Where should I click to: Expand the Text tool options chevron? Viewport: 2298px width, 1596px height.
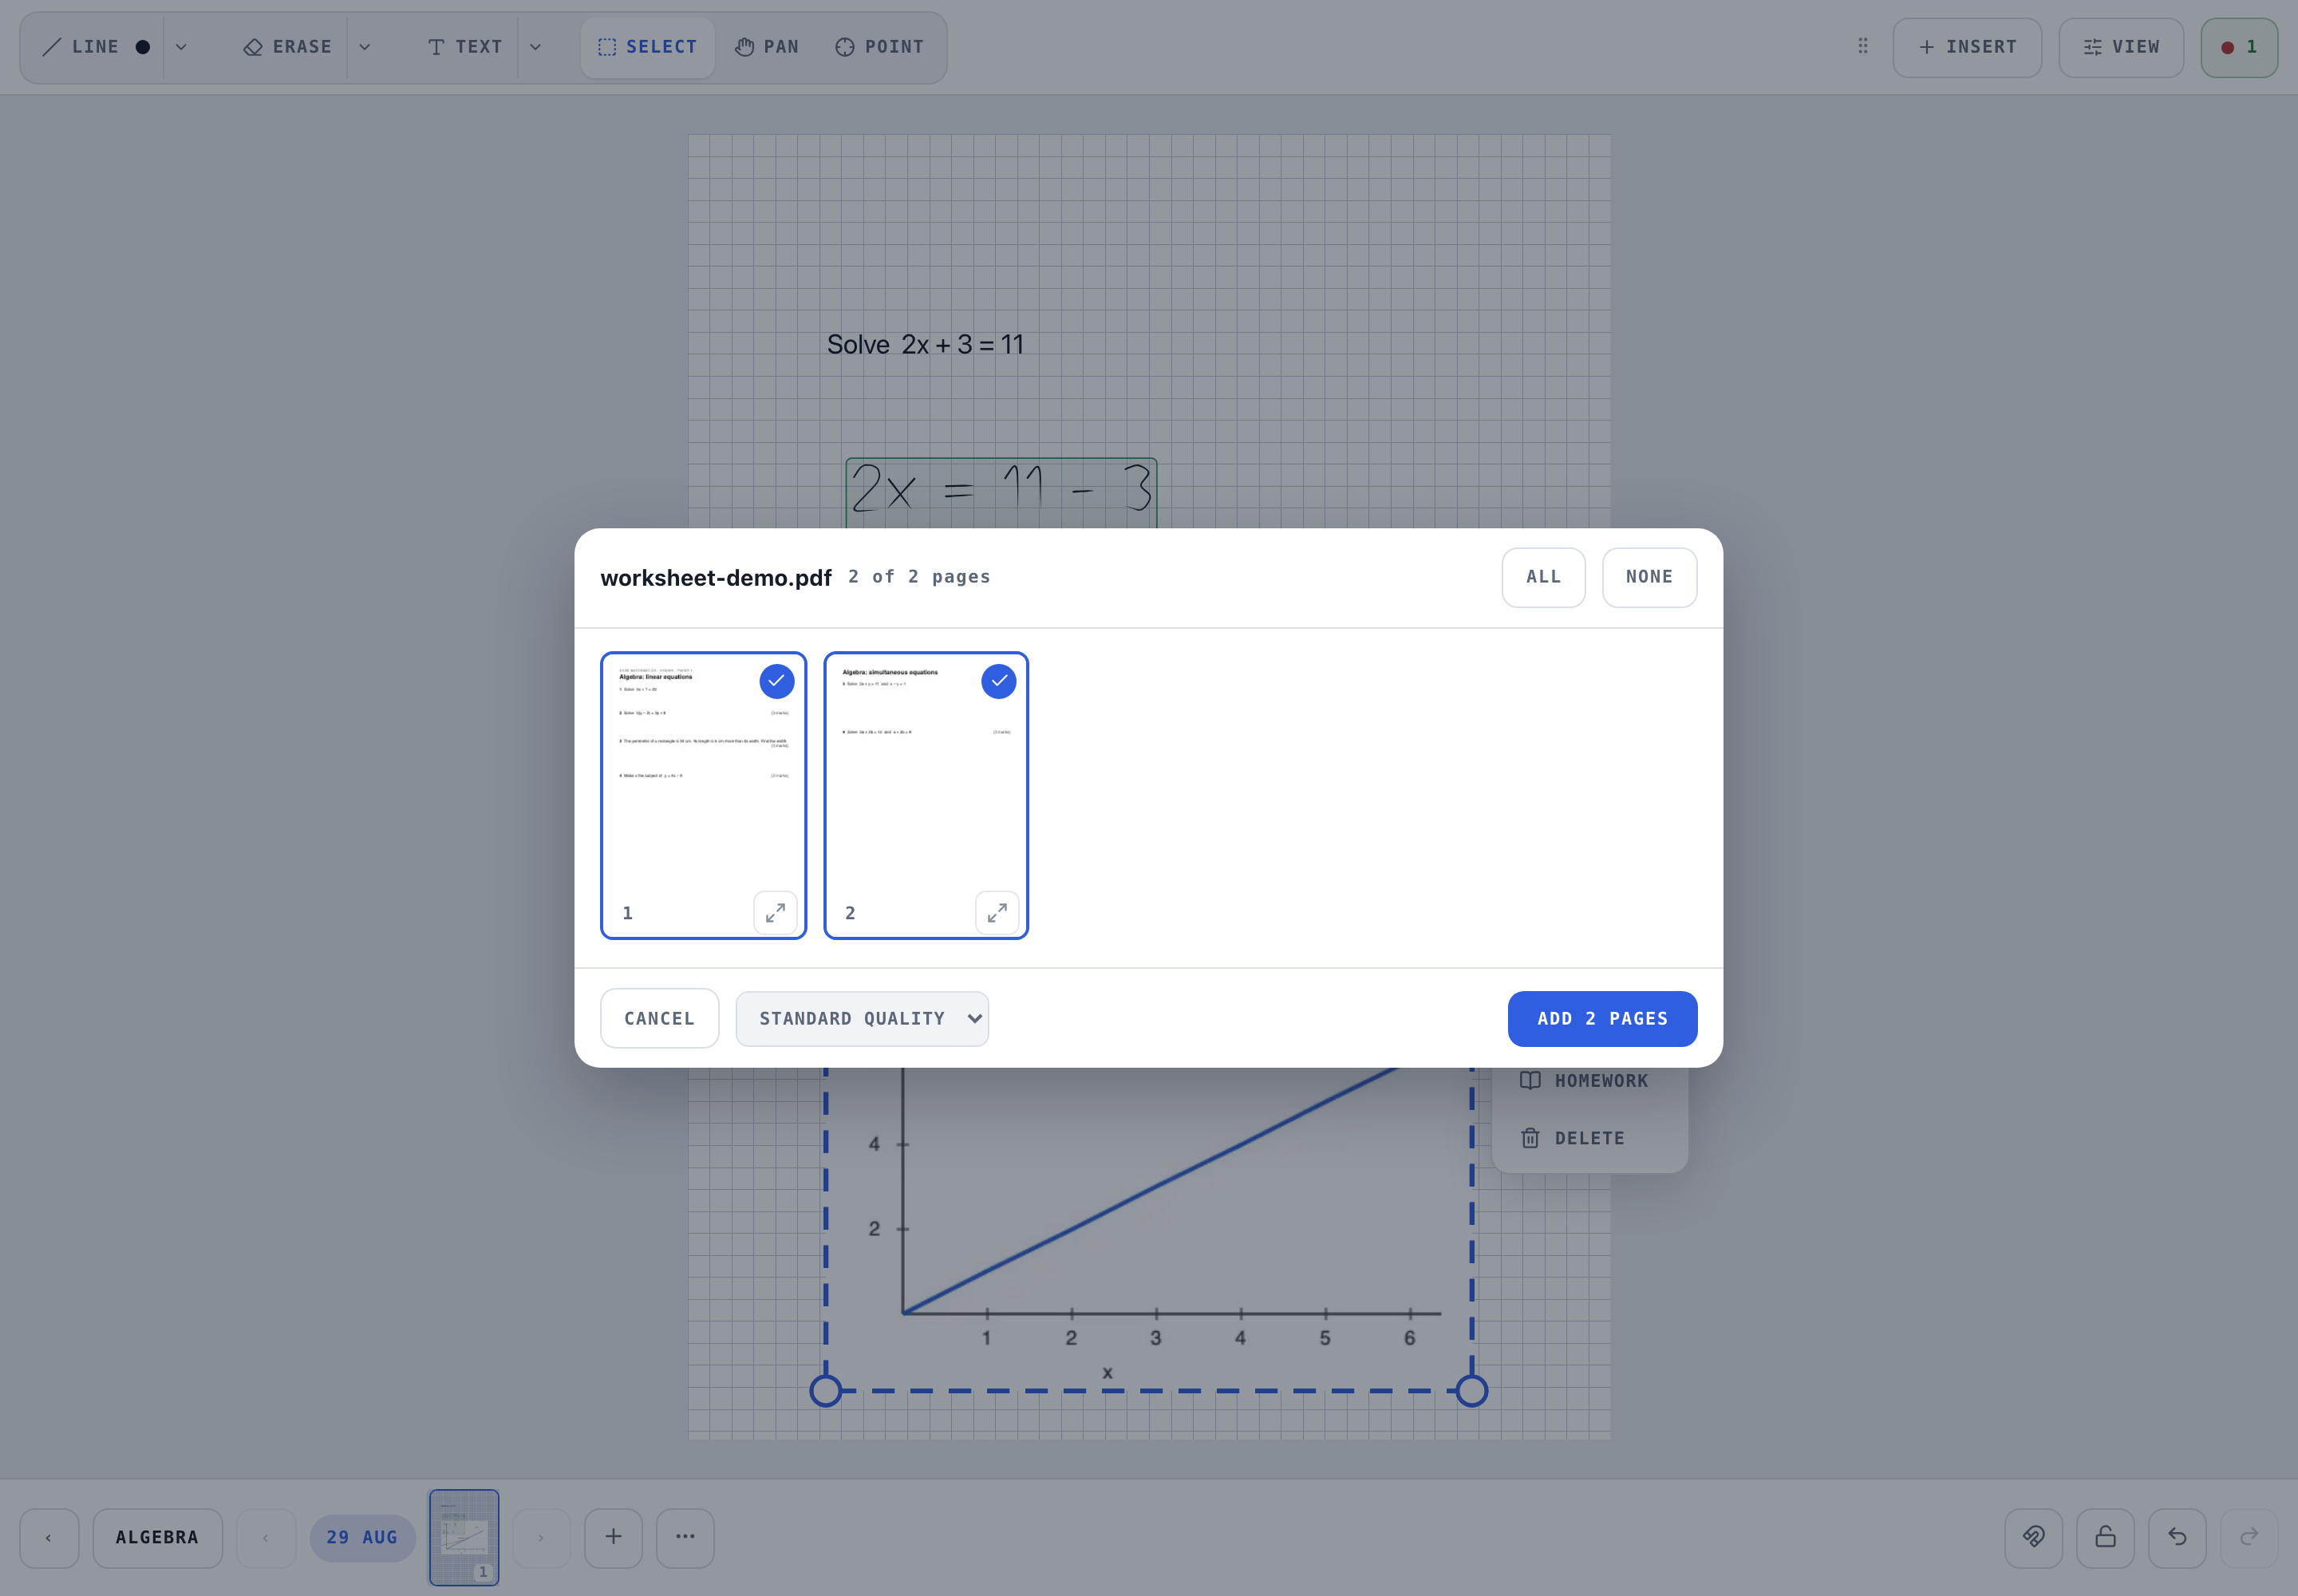point(536,47)
